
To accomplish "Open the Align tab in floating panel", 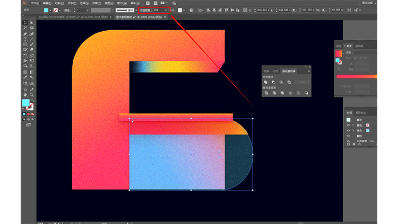I will (276, 70).
